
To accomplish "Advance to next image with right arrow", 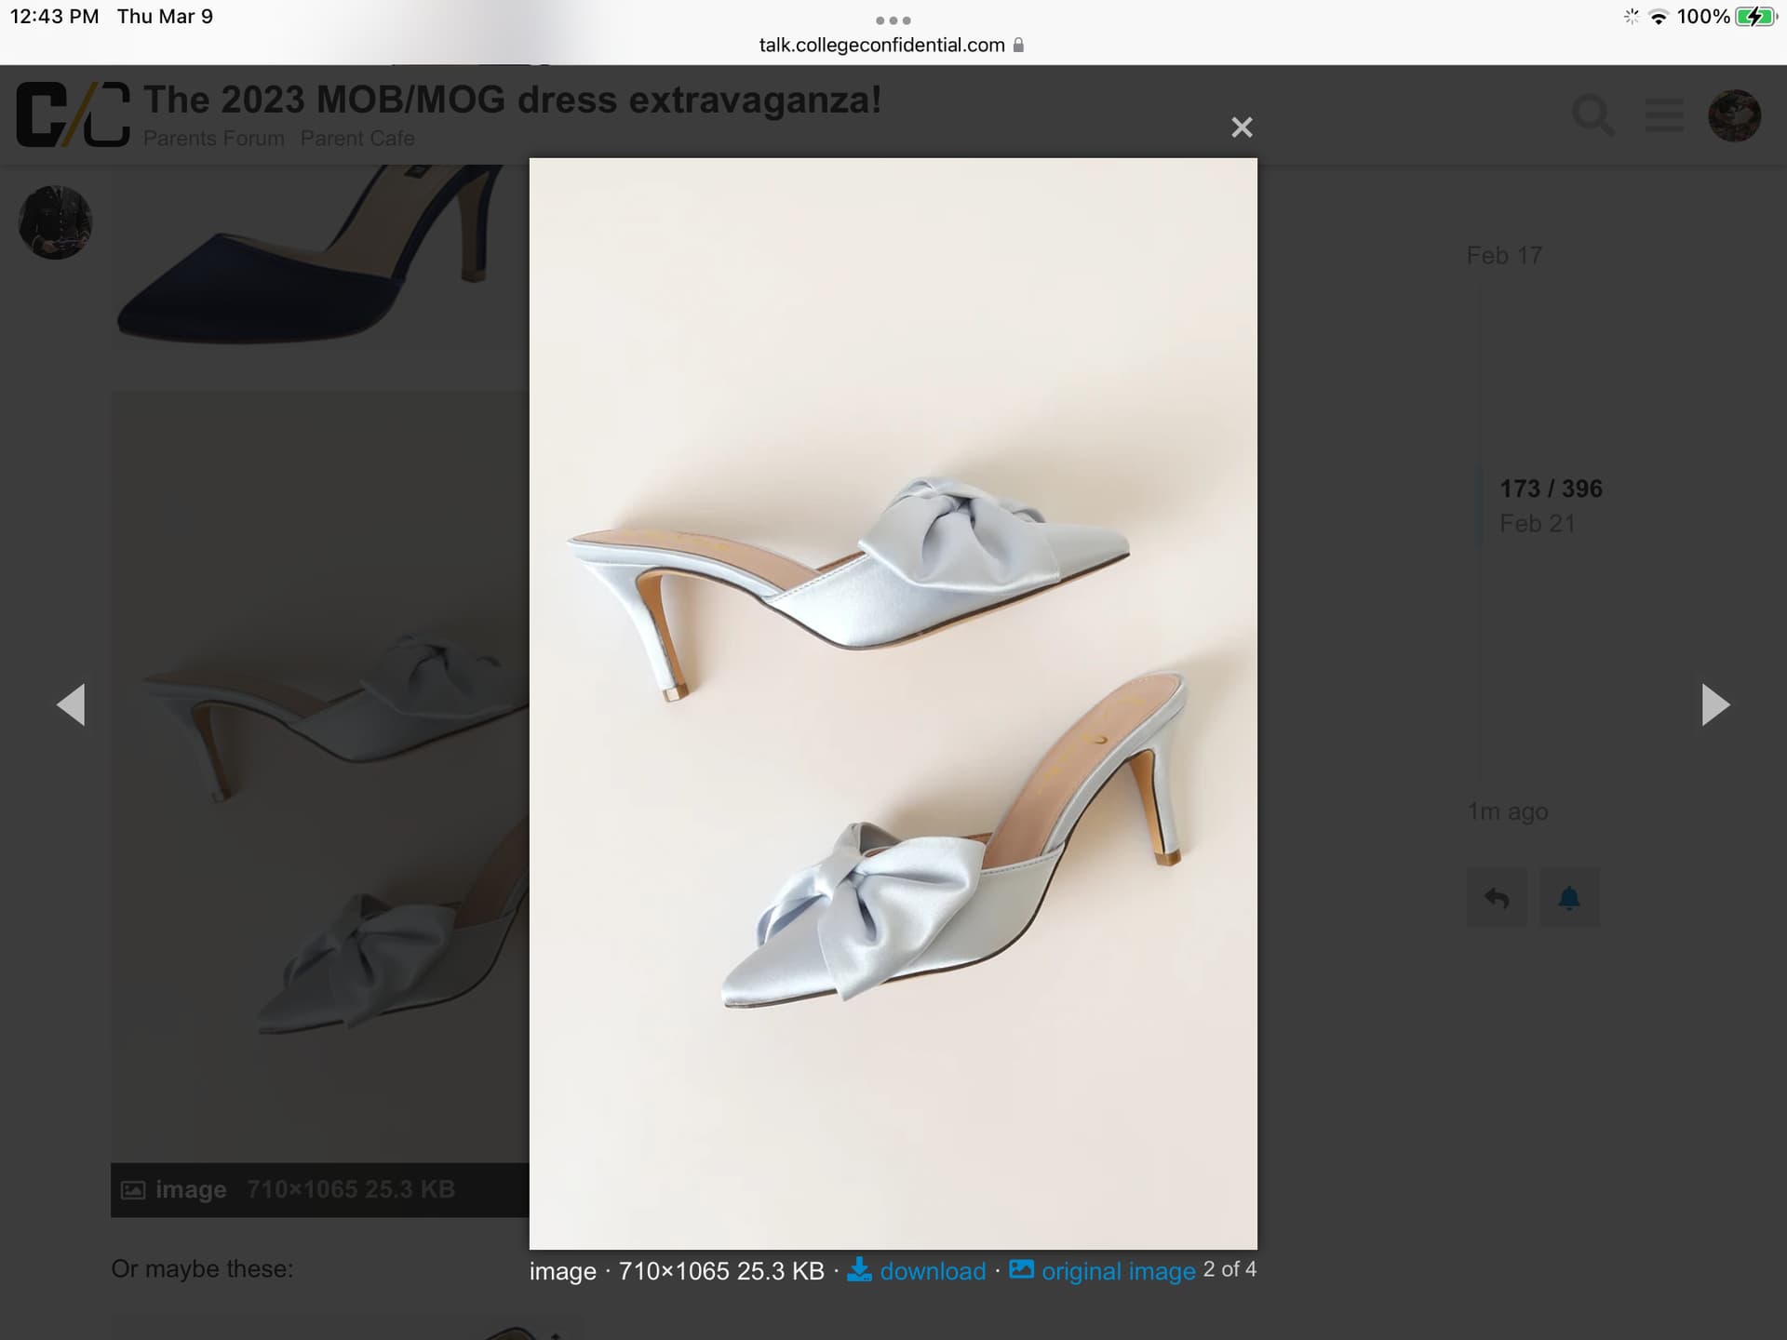I will click(1714, 704).
